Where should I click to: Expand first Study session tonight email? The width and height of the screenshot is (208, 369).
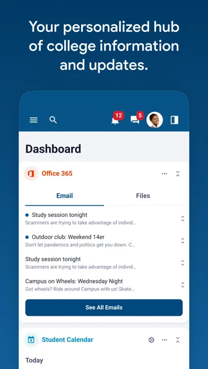coord(183,218)
